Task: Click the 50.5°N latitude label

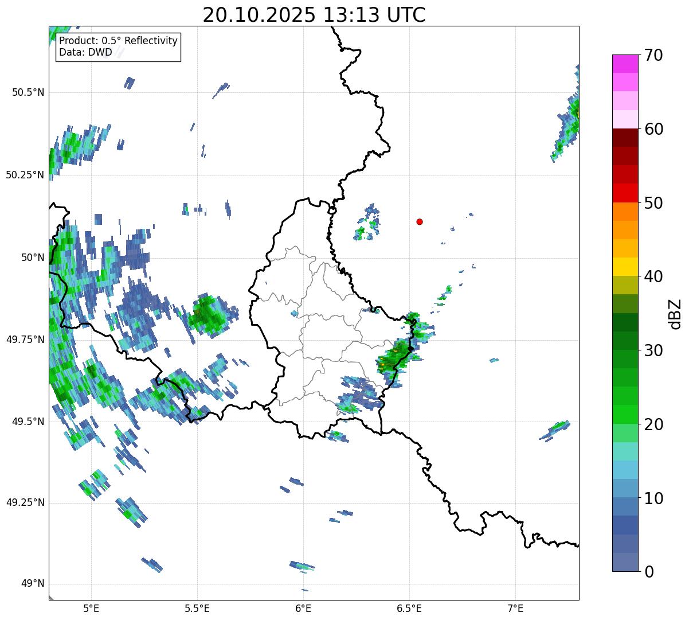Action: (28, 92)
